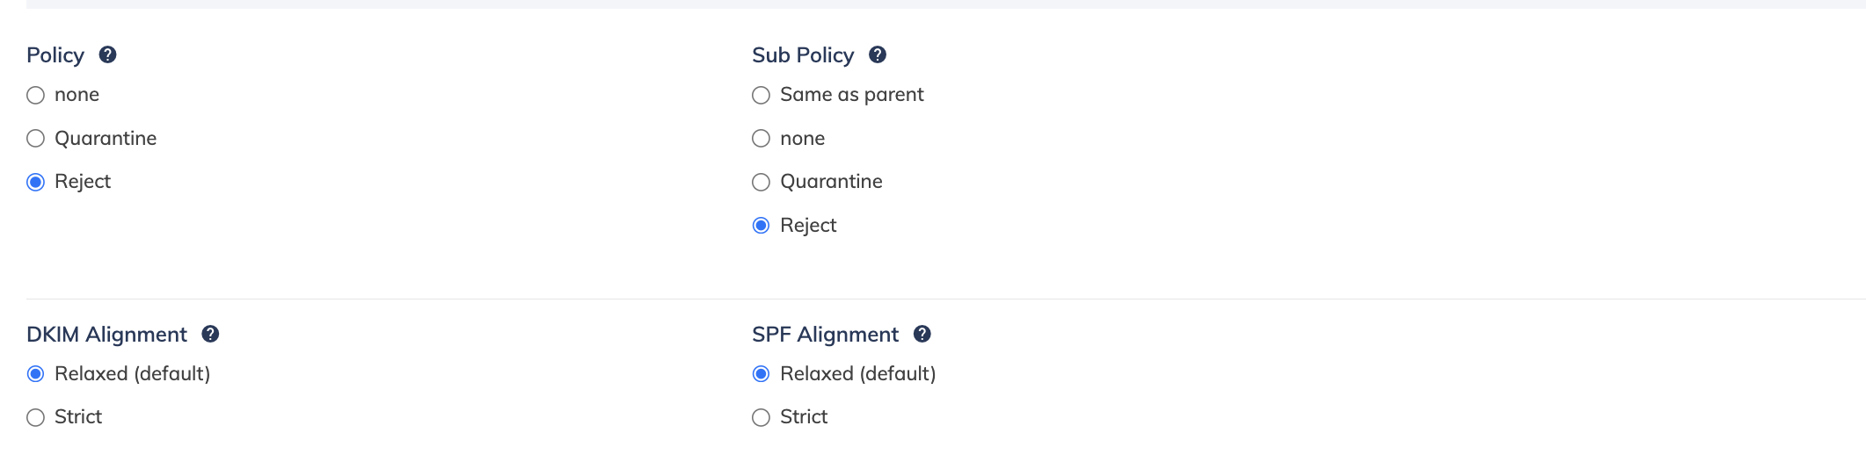Click the 'Sub Policy' heading label

click(803, 55)
